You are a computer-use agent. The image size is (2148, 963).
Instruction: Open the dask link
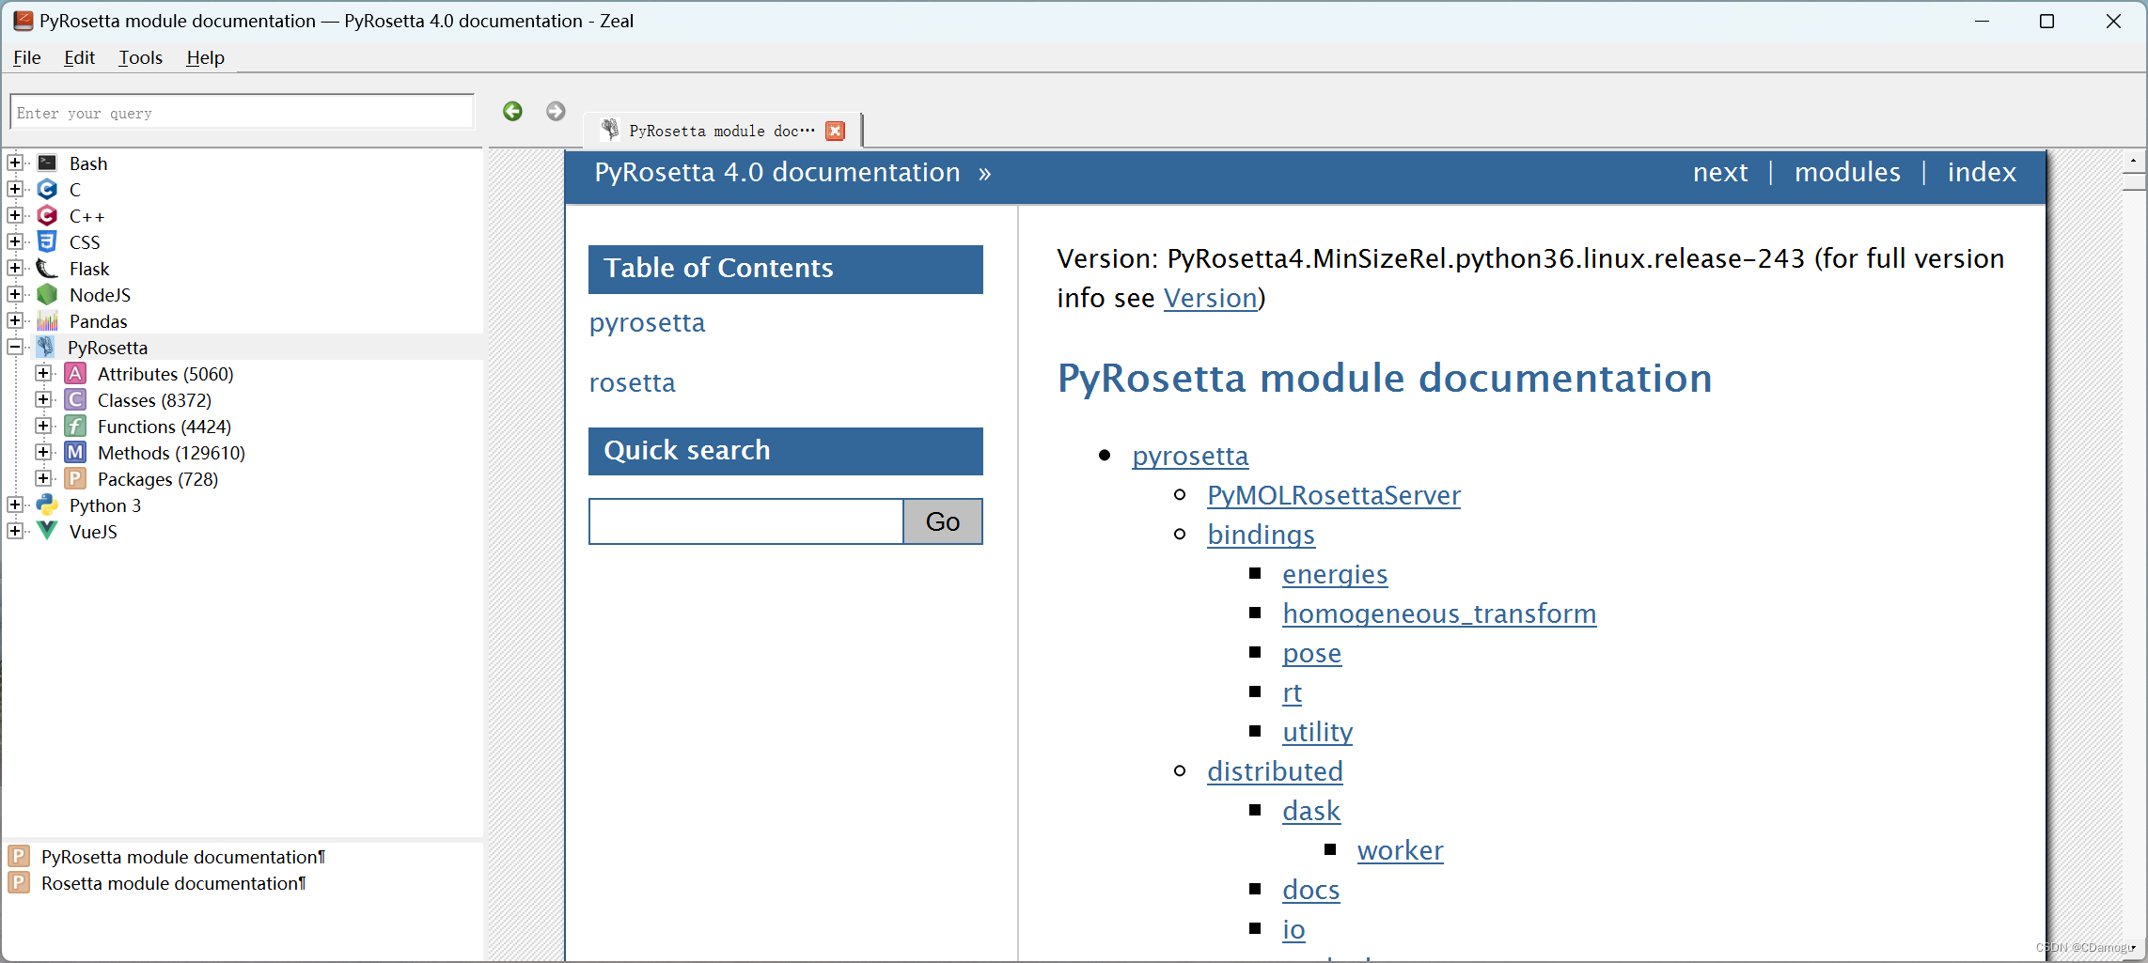pos(1311,811)
